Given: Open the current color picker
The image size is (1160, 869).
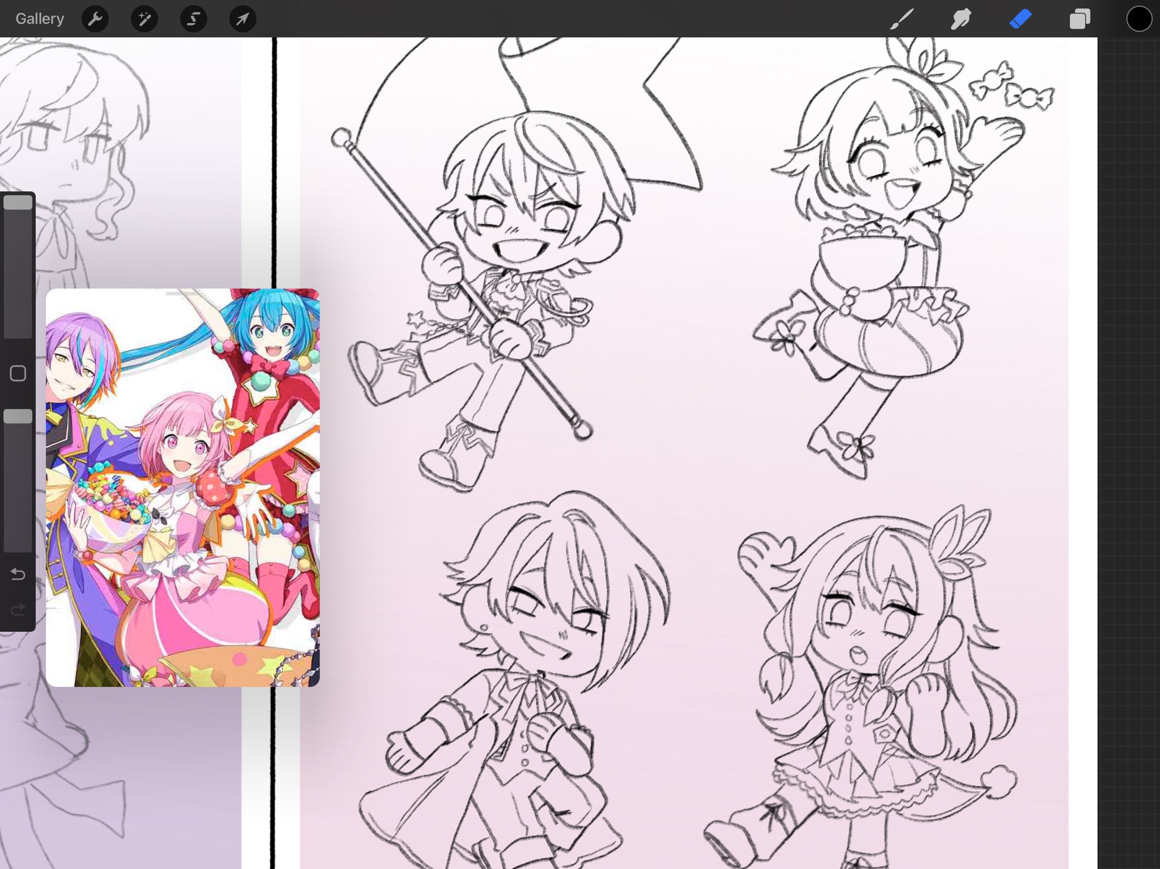Looking at the screenshot, I should [x=1138, y=19].
